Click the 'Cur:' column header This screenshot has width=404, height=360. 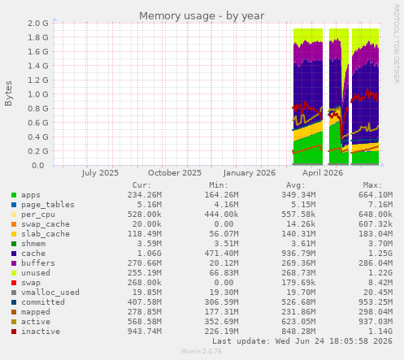click(x=141, y=185)
